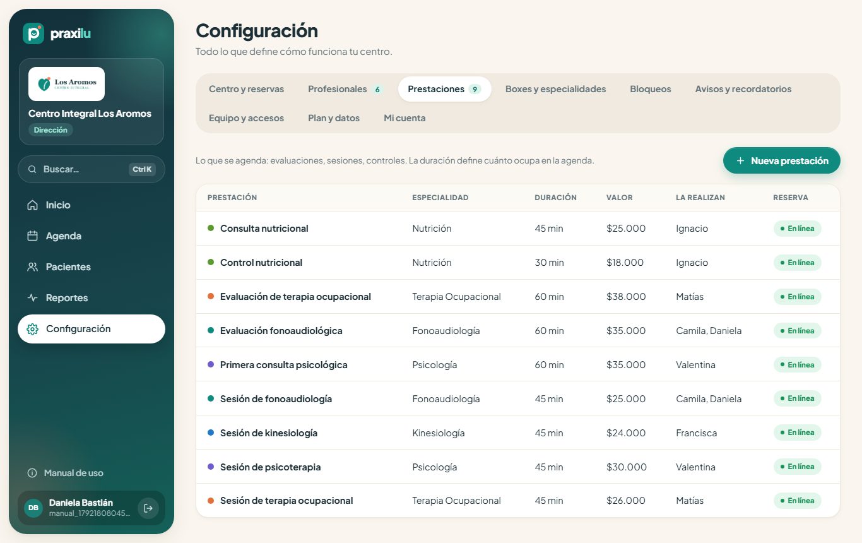Click the Pacientes people icon
Image resolution: width=862 pixels, height=543 pixels.
coord(33,267)
